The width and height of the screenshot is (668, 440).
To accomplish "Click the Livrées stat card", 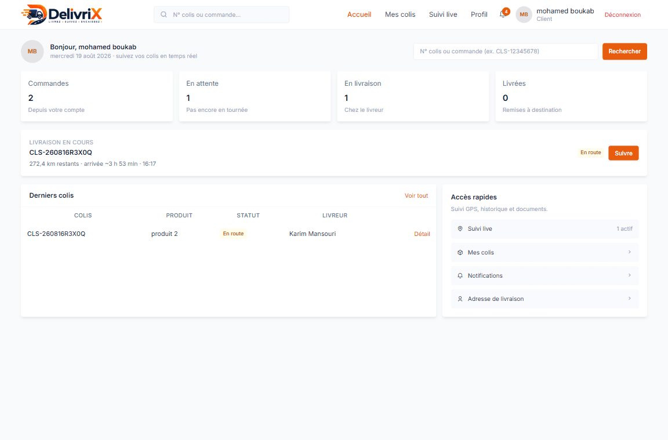I will 571,96.
